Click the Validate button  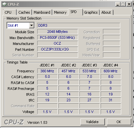pyautogui.click(x=92, y=122)
